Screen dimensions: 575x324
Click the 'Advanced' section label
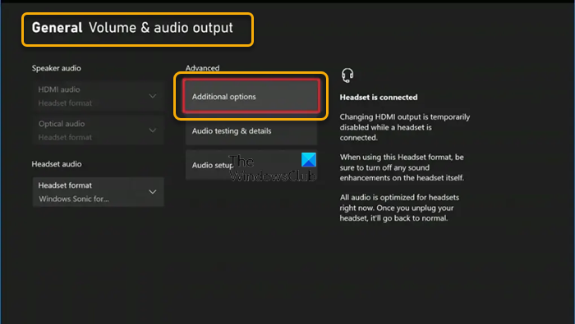(x=202, y=68)
